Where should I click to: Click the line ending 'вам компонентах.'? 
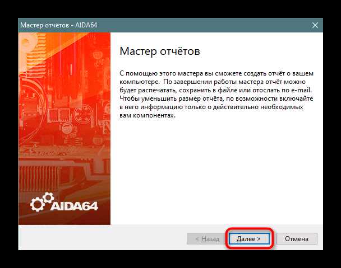148,115
